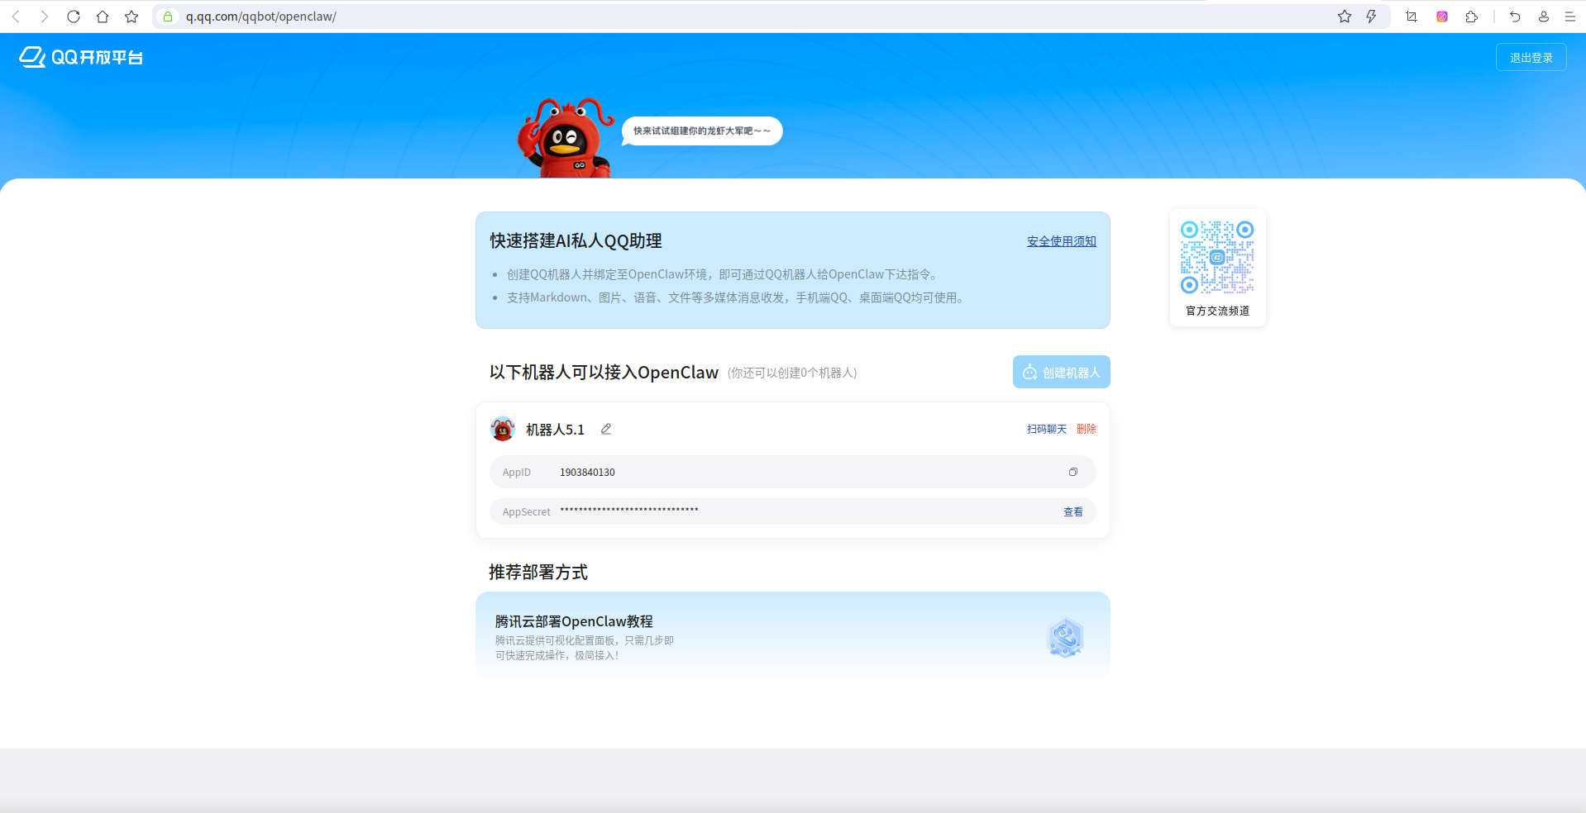Click the lightning bolt icon in address bar

(x=1371, y=17)
